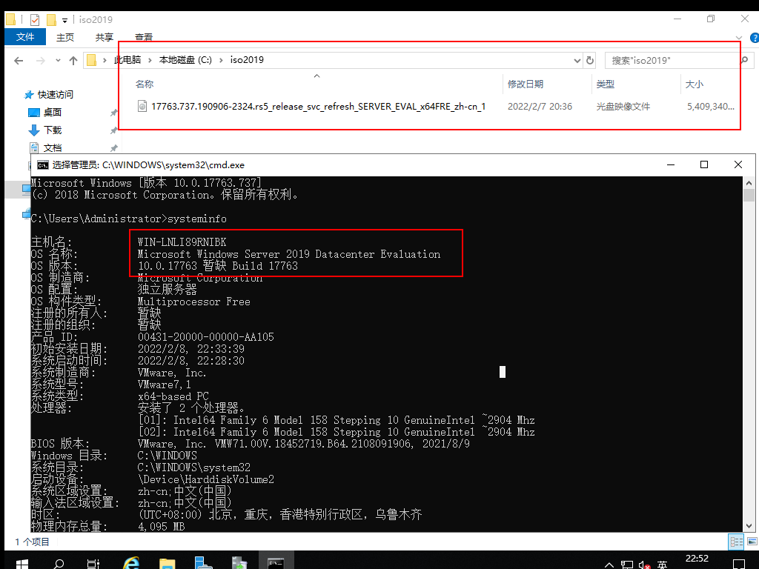Click the Properties icon in quick access toolbar
The height and width of the screenshot is (569, 759).
point(35,20)
